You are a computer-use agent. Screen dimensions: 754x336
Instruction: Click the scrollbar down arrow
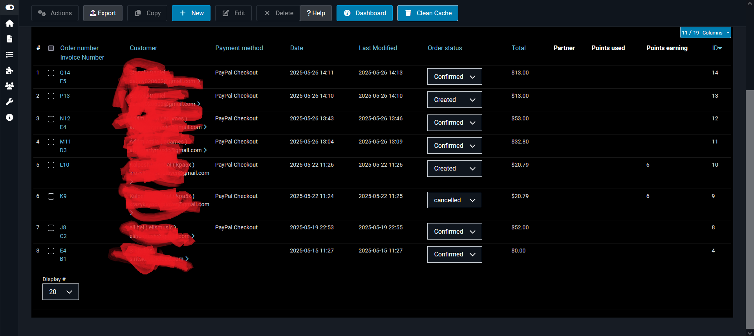pos(750,332)
